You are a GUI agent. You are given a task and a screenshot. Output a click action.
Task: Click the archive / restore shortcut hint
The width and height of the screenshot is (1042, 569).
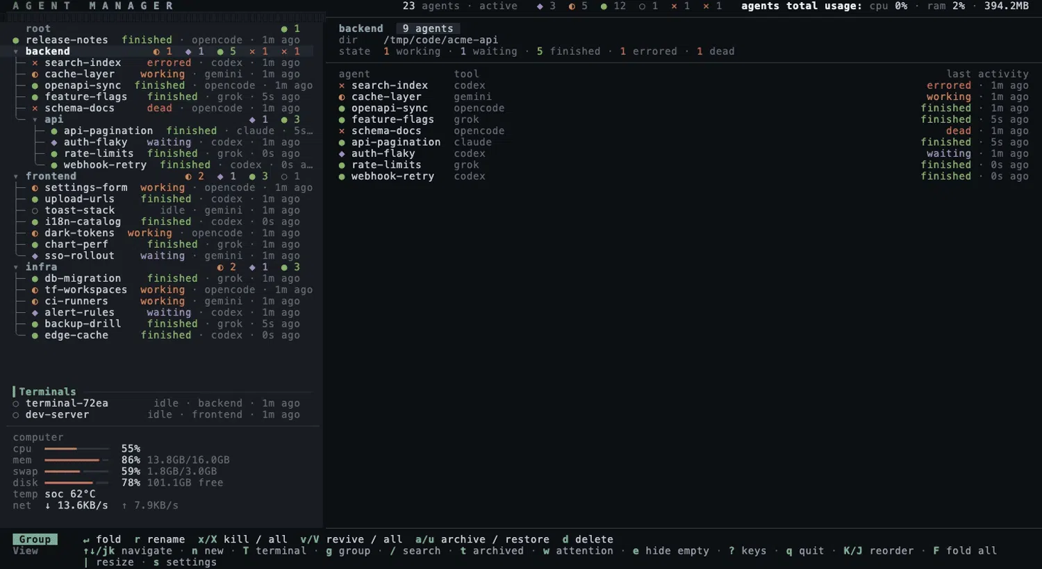point(482,539)
